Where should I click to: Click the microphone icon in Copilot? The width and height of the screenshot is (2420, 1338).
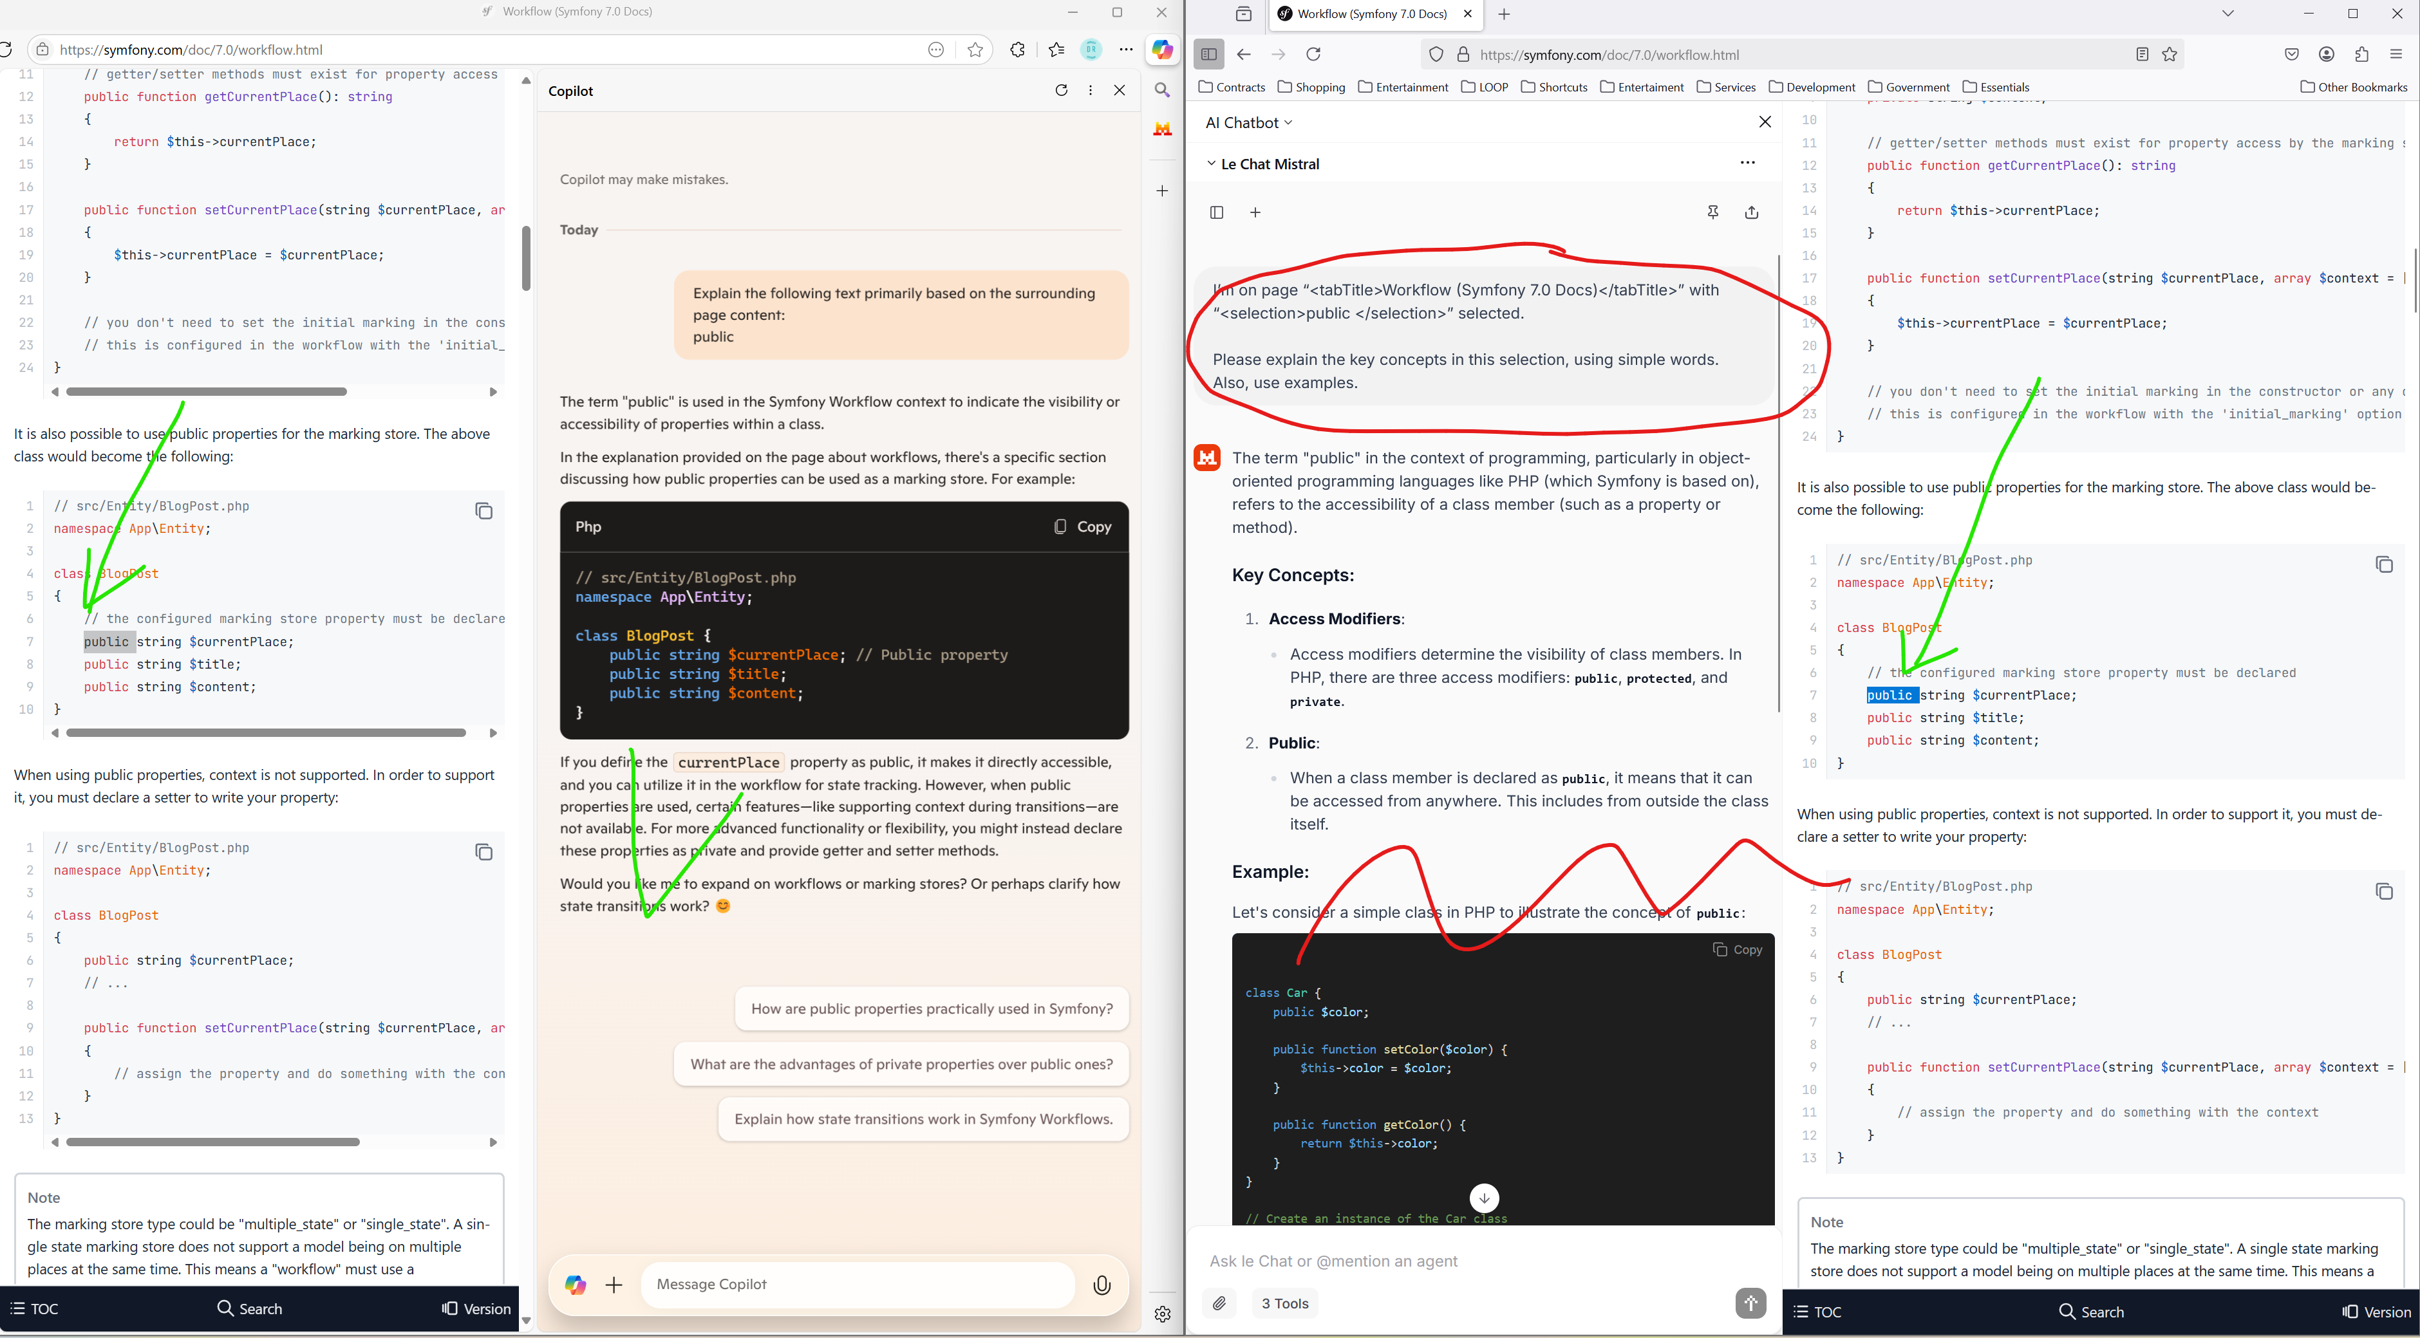pyautogui.click(x=1102, y=1285)
